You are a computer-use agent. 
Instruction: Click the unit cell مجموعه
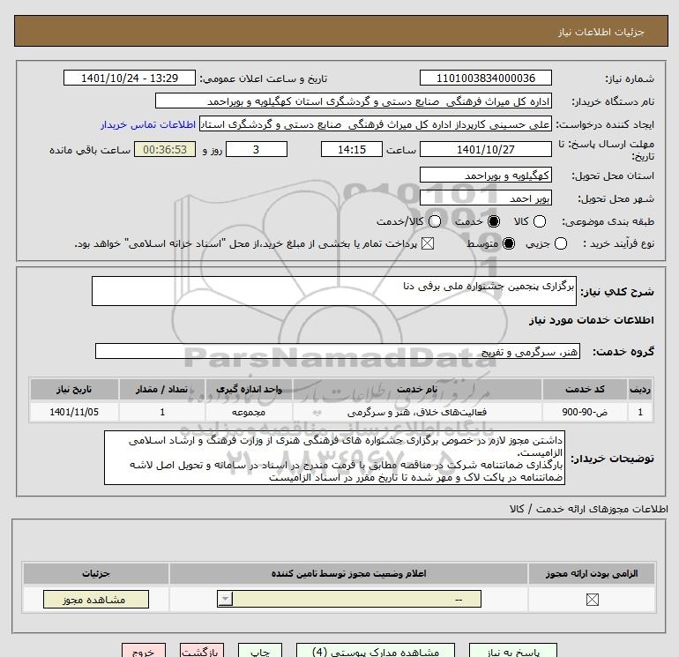pyautogui.click(x=249, y=412)
